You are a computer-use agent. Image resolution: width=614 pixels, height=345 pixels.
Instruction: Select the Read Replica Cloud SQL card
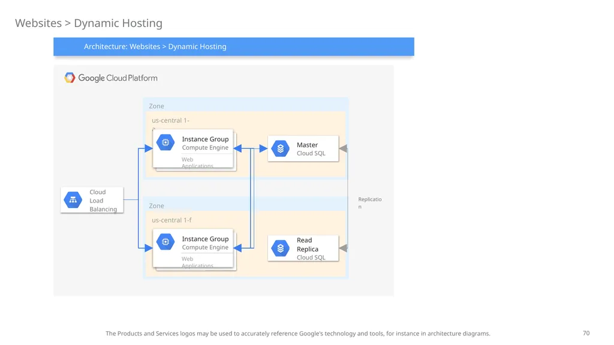(303, 248)
